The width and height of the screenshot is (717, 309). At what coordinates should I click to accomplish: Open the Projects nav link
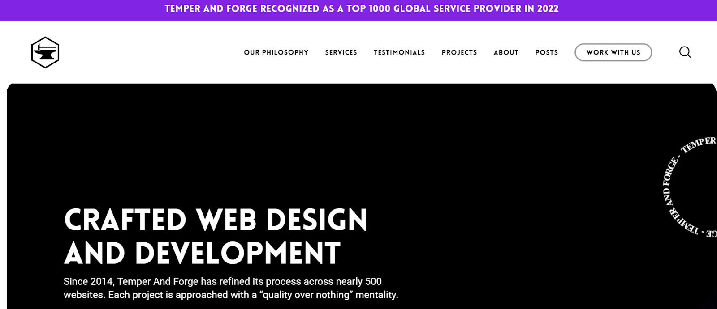click(x=459, y=52)
